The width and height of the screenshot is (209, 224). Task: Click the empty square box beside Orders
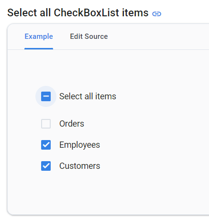pos(46,124)
